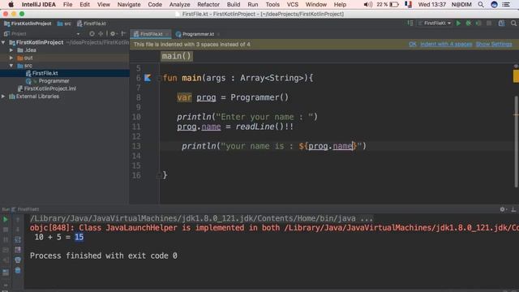Select the FirstFile.kt editor tab
The height and width of the screenshot is (292, 519).
151,34
